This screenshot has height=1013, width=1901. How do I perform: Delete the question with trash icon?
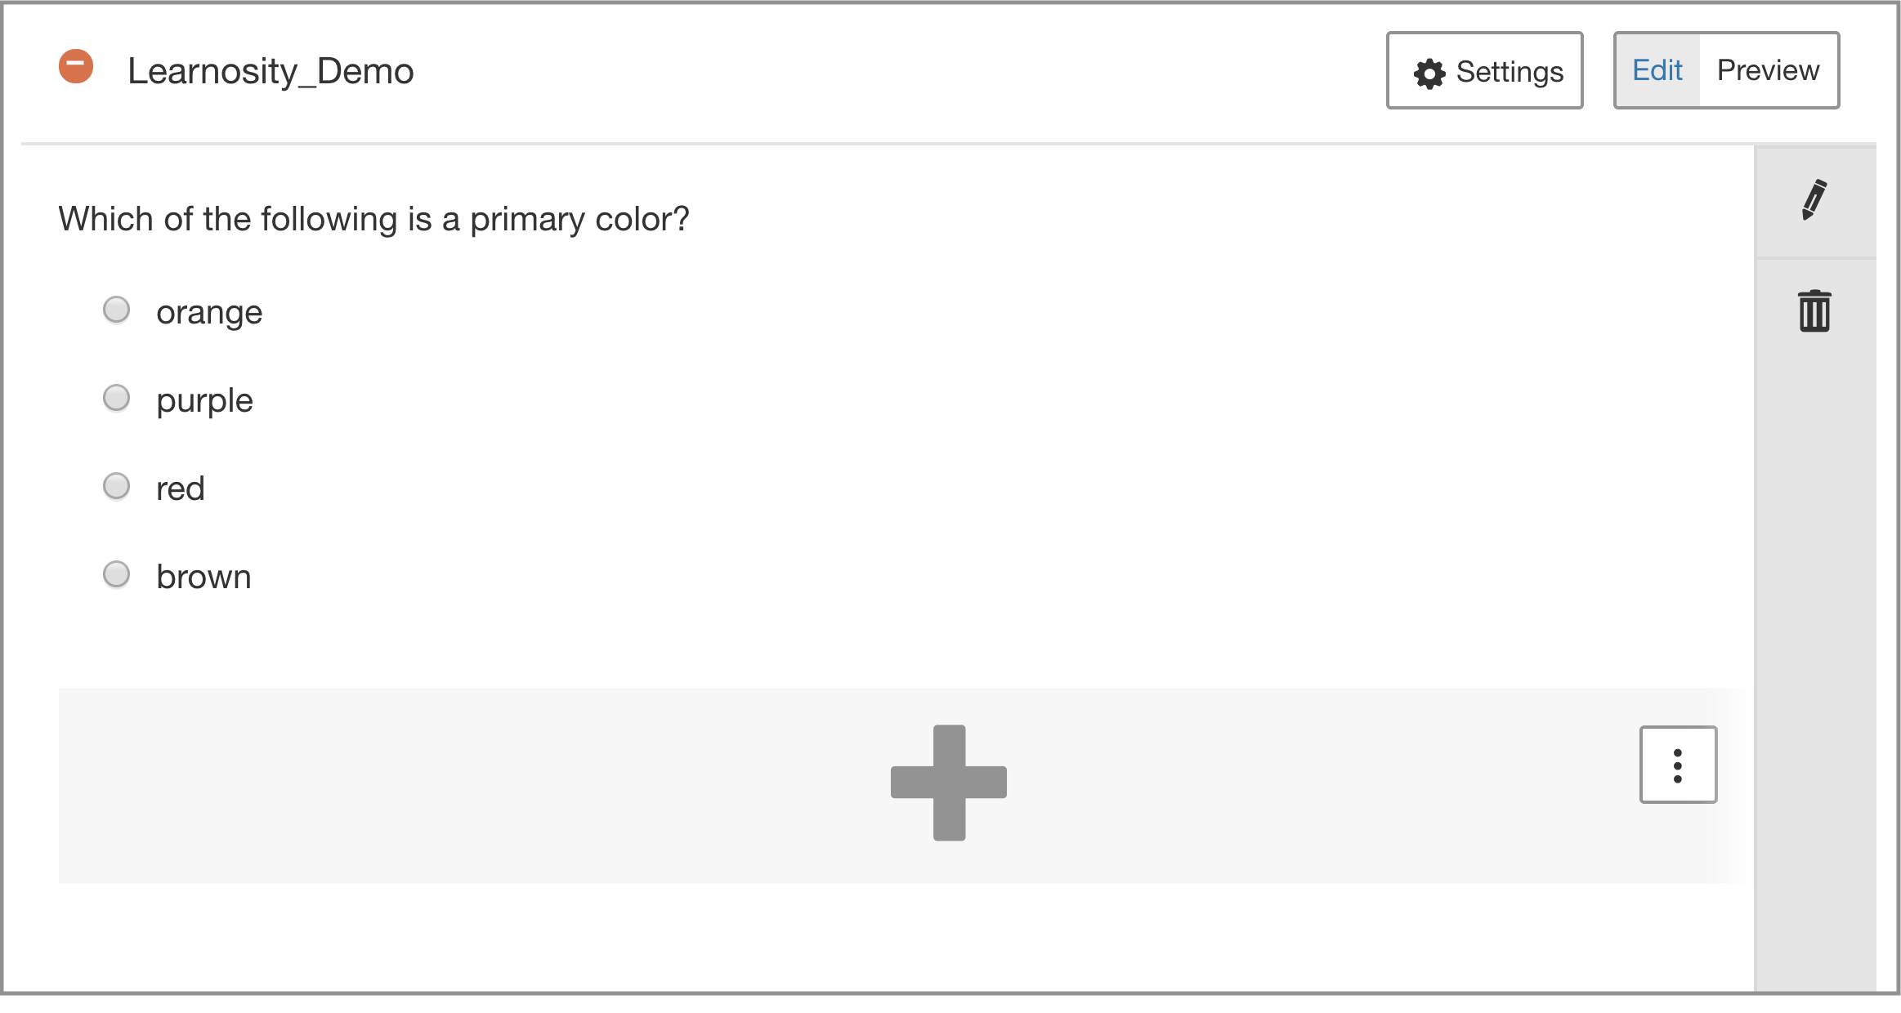[x=1814, y=311]
